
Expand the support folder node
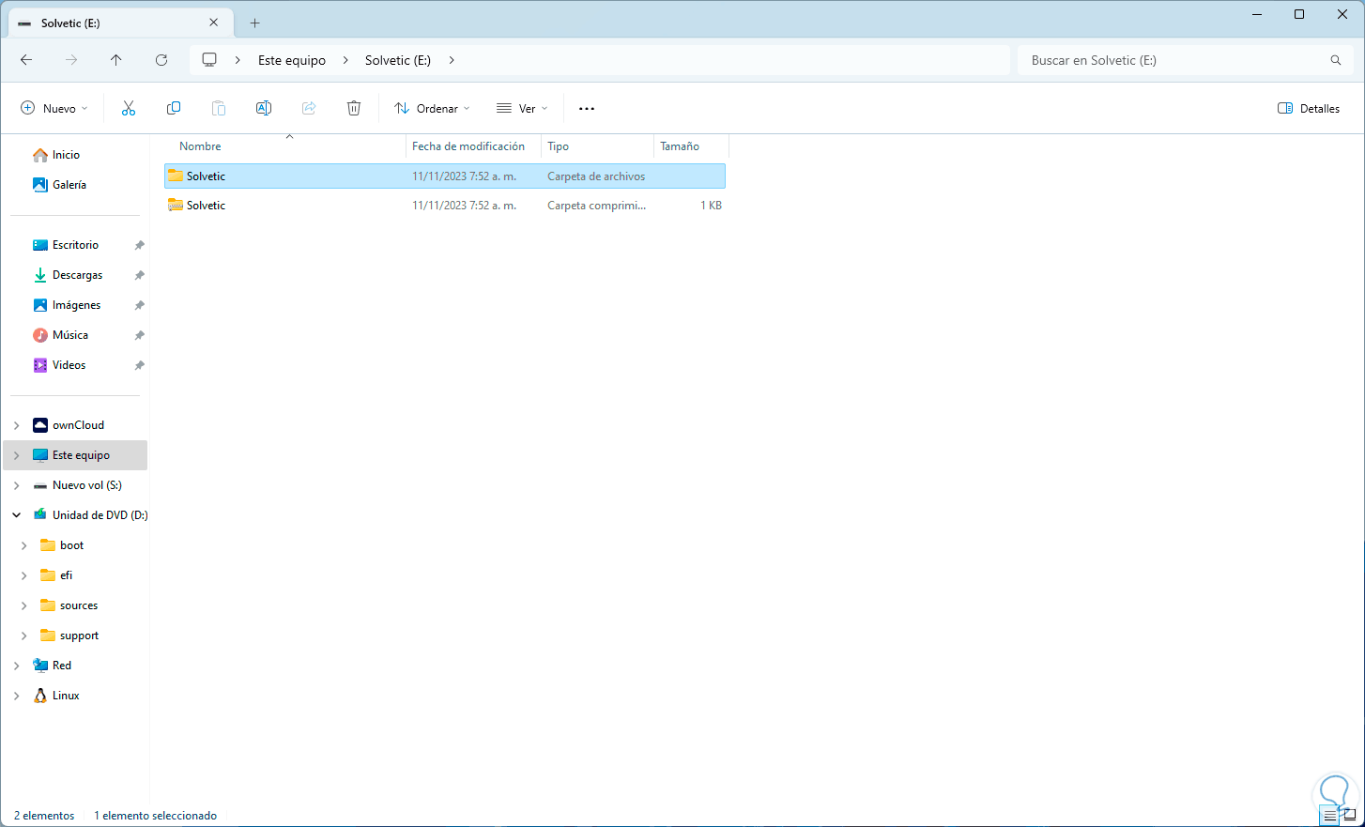click(24, 636)
